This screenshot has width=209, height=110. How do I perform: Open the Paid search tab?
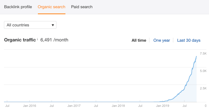pyautogui.click(x=82, y=7)
